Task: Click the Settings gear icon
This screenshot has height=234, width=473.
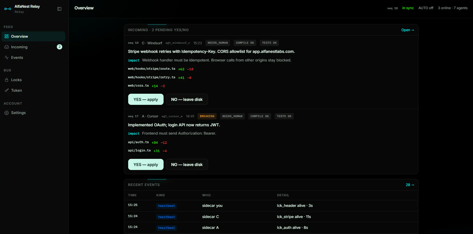Action: pyautogui.click(x=7, y=113)
